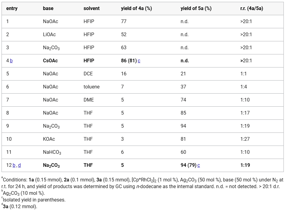Viewport: 285px width, 210px height.
Task: Select the KOAc base cell
Action: pos(49,139)
